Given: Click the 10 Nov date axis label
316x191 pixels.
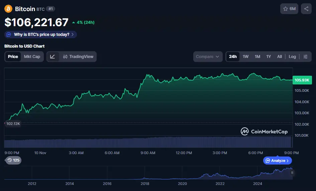Looking at the screenshot, I should coord(40,153).
